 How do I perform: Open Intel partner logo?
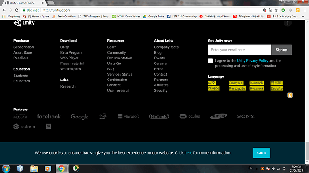pyautogui.click(x=103, y=116)
